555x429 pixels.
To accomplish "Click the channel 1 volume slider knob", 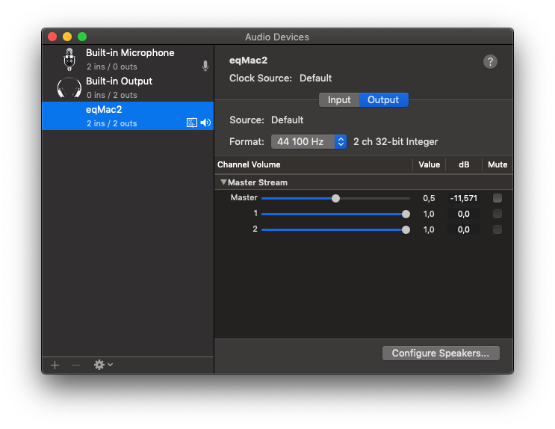I will (x=406, y=214).
